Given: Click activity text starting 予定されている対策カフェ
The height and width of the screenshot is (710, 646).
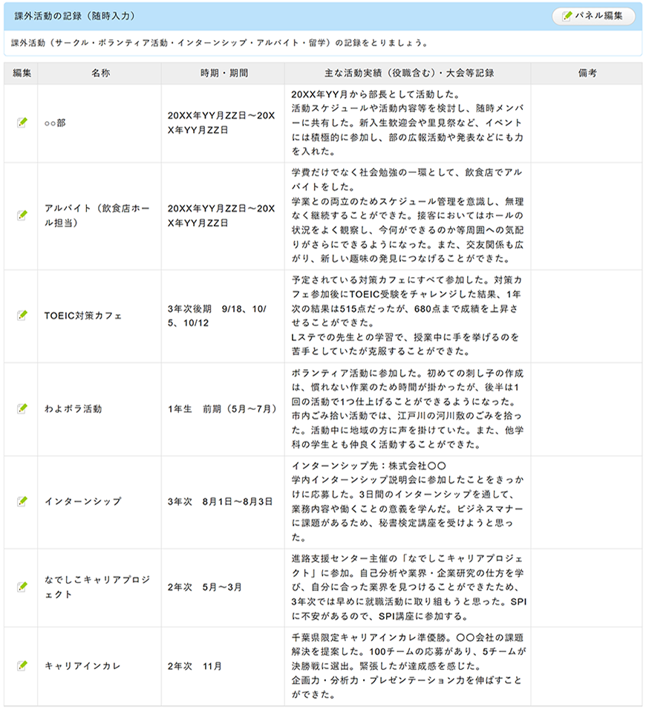Looking at the screenshot, I should (x=406, y=316).
